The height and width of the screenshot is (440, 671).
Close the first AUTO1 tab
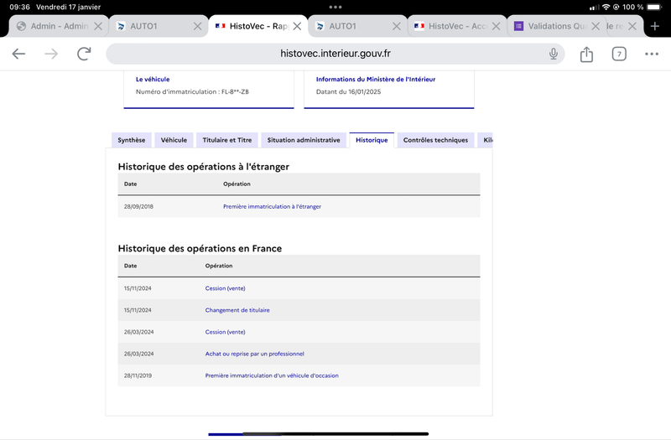coord(197,26)
